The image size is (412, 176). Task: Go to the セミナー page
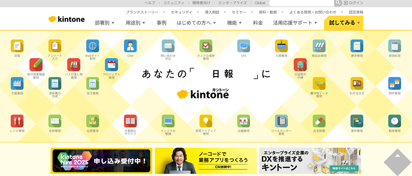pos(239,12)
